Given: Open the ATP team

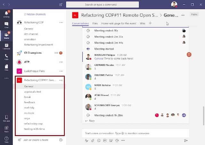Looking at the screenshot, I should [x=27, y=62].
